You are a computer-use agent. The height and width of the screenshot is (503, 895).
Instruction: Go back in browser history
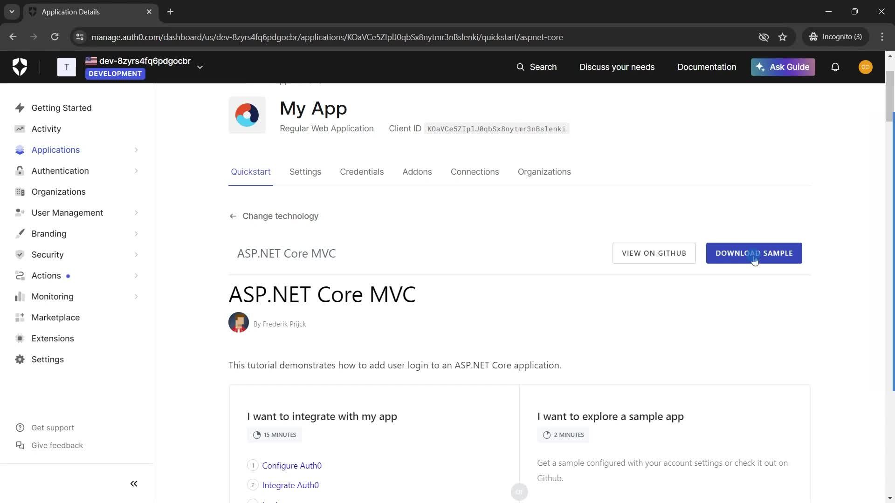coord(13,37)
